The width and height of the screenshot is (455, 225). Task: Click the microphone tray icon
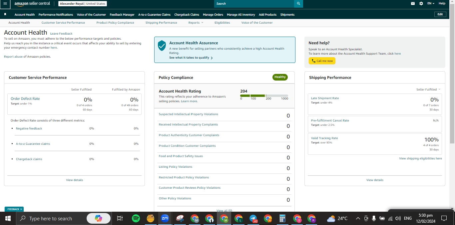[x=374, y=218]
